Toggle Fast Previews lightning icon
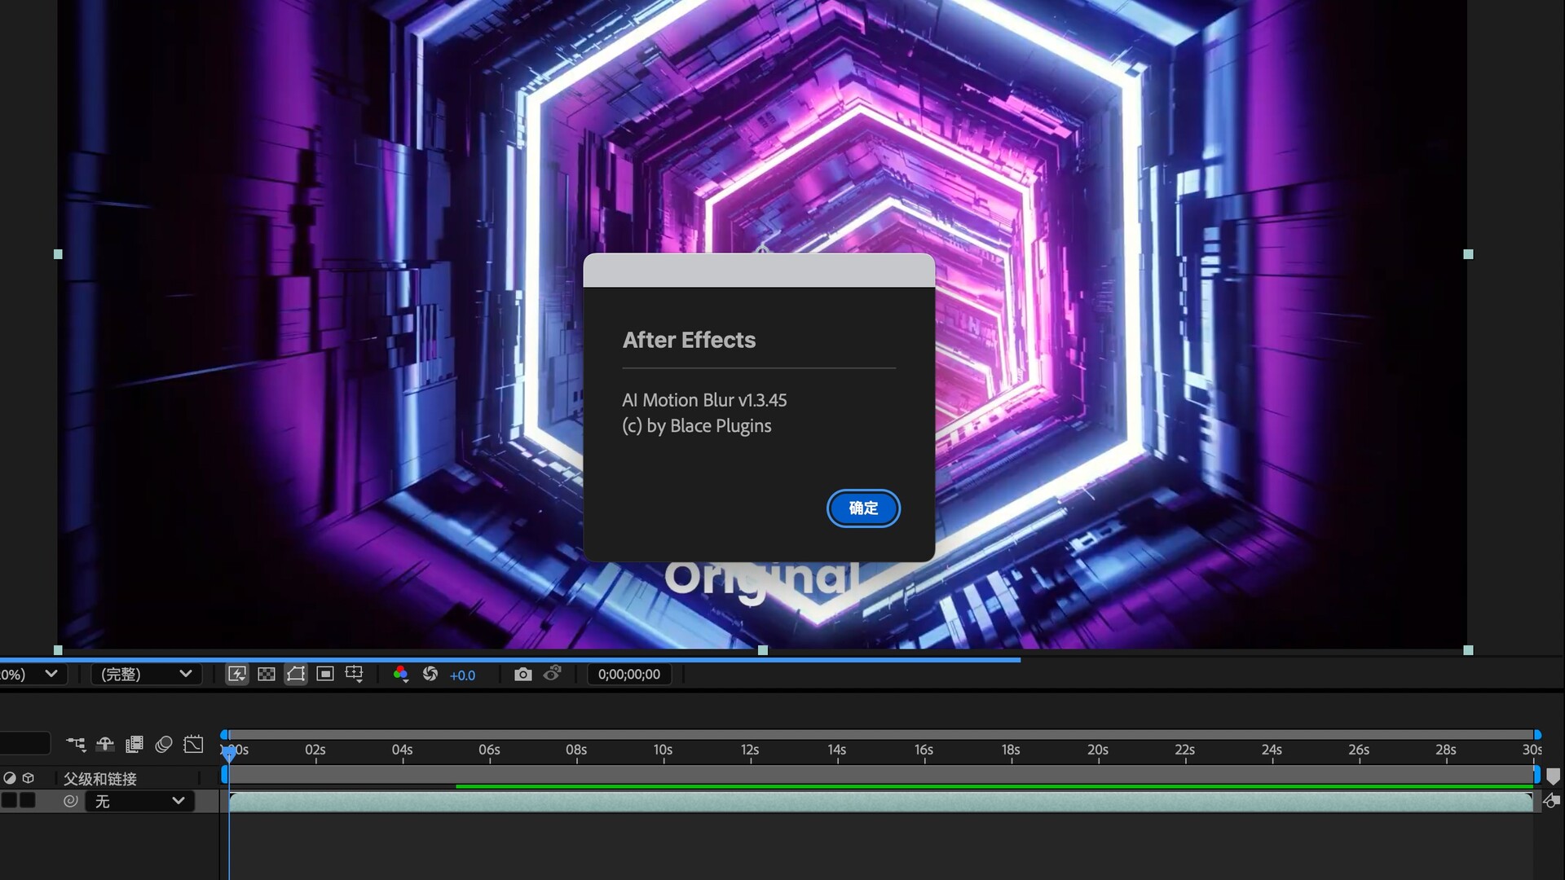 [236, 674]
